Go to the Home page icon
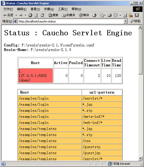The width and height of the screenshot is (144, 167). tap(42, 15)
